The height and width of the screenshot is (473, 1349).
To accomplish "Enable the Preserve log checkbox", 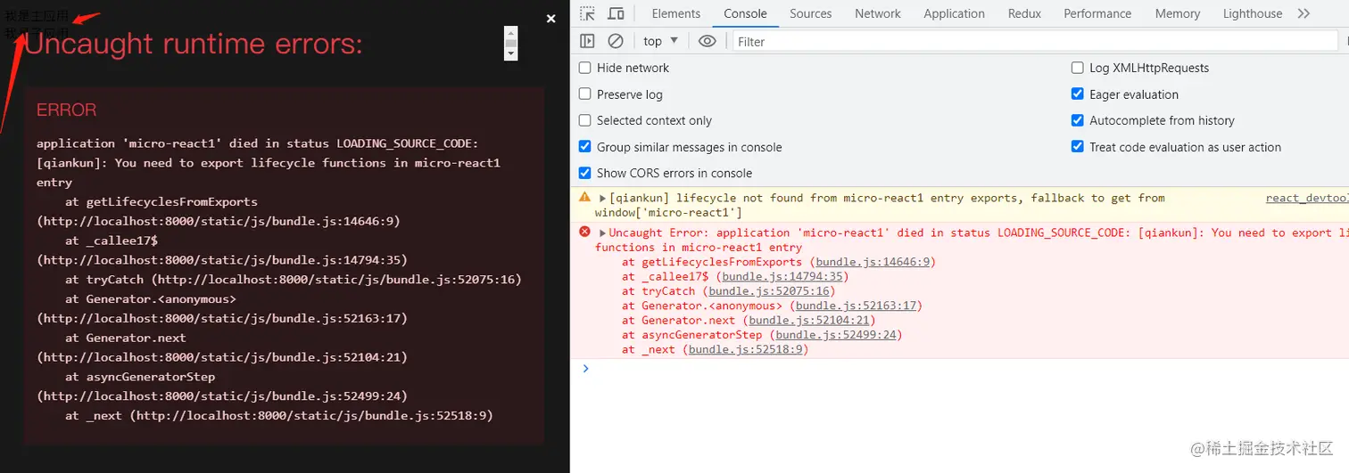I will click(x=585, y=94).
